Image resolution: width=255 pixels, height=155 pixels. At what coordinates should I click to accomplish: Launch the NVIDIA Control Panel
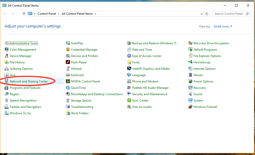(x=83, y=81)
